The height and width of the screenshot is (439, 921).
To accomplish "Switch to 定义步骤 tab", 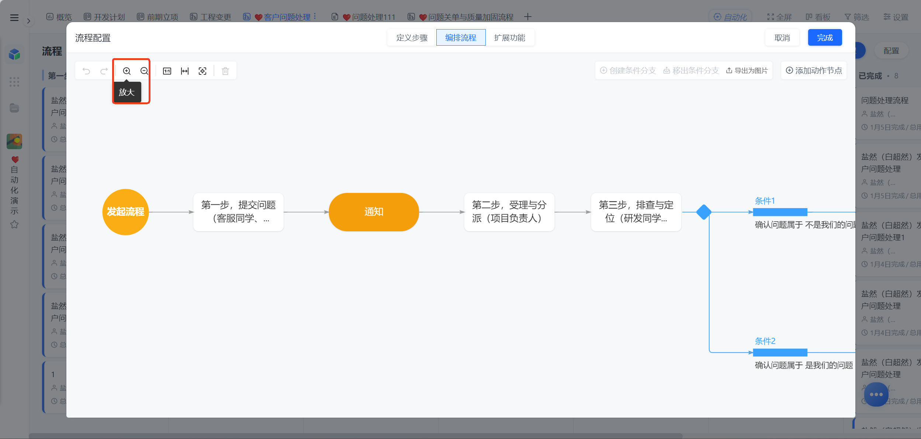I will point(412,38).
